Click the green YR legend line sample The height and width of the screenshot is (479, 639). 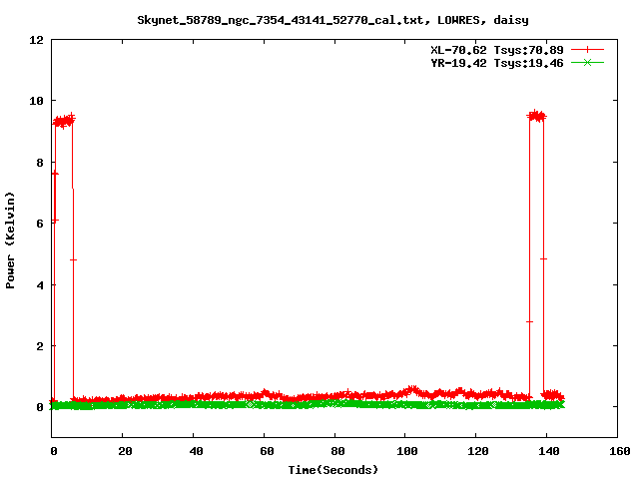tap(588, 62)
